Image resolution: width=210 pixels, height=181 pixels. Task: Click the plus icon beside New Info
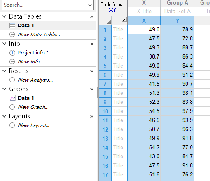12,61
